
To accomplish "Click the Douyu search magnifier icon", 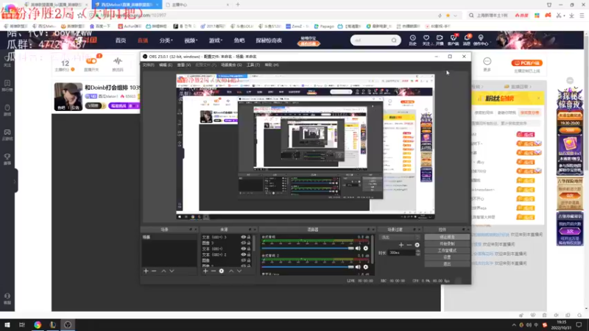I will tap(394, 40).
